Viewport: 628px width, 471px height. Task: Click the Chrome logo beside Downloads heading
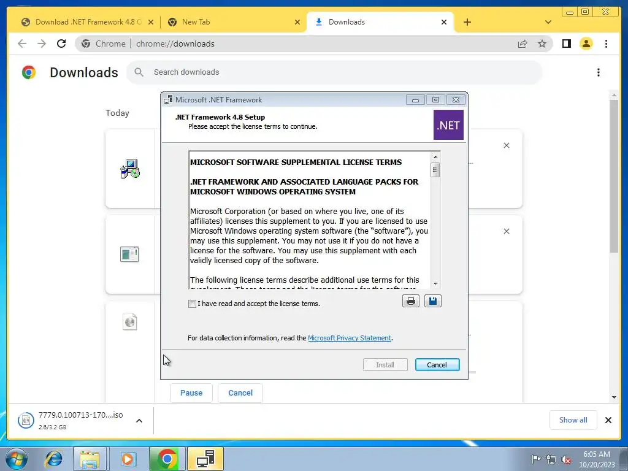(28, 72)
